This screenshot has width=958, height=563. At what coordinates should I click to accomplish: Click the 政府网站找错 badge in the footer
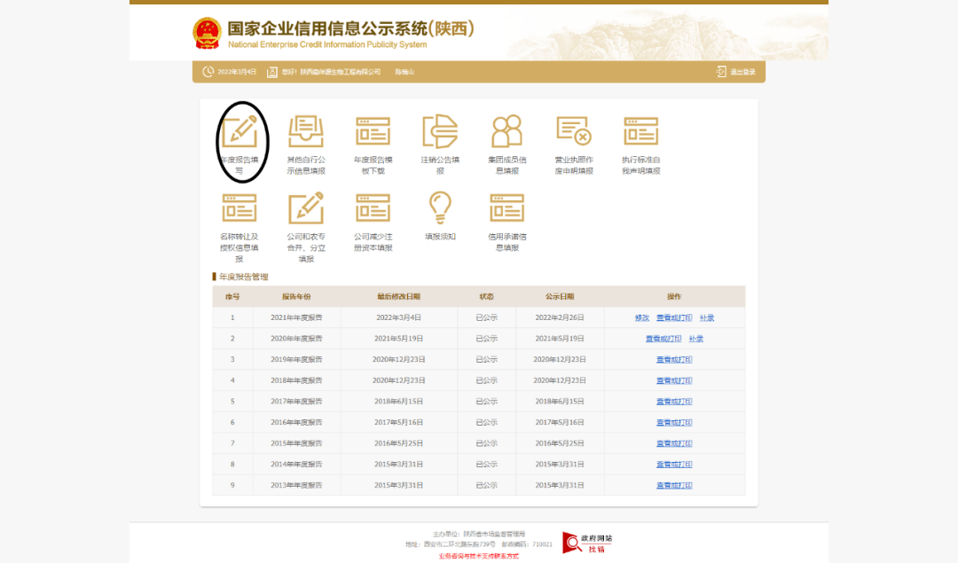(587, 543)
